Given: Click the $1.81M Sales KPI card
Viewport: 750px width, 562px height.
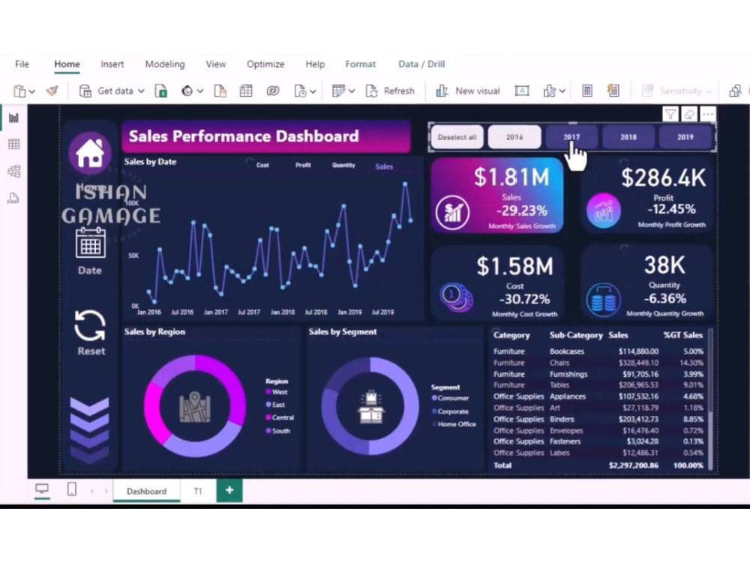Looking at the screenshot, I should coord(497,196).
